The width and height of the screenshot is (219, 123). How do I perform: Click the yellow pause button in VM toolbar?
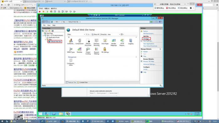pos(43,12)
